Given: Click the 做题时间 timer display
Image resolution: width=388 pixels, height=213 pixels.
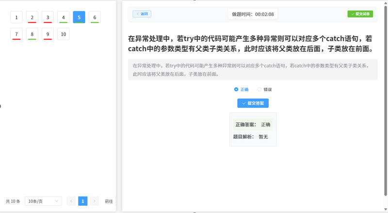Looking at the screenshot, I should (252, 14).
